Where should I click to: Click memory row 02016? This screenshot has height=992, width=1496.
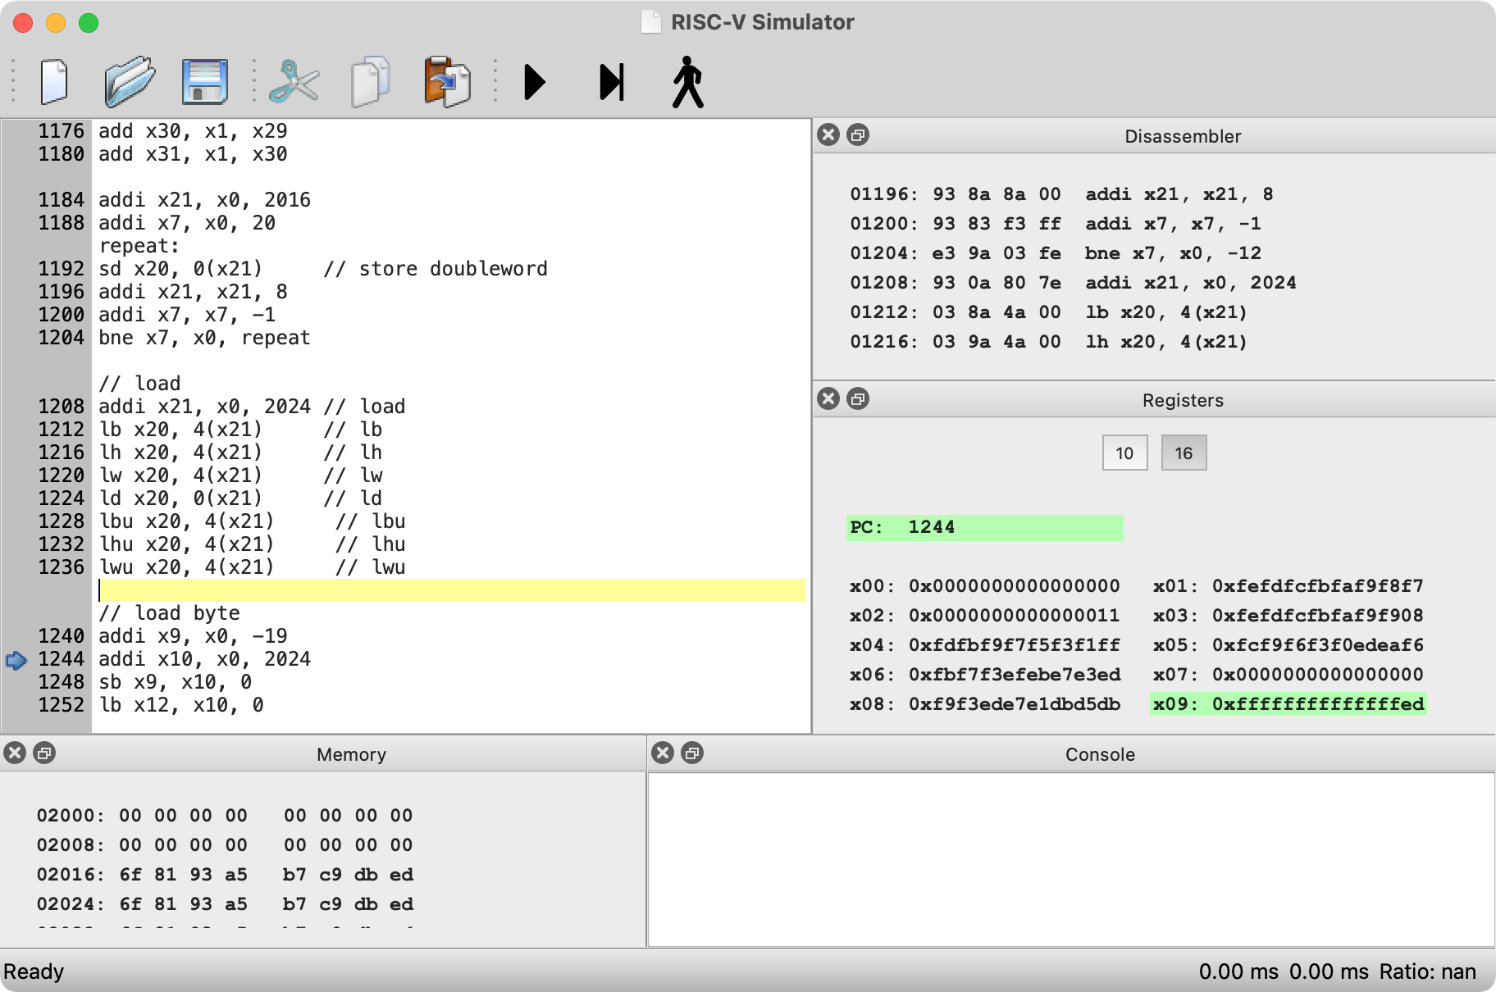tap(225, 875)
